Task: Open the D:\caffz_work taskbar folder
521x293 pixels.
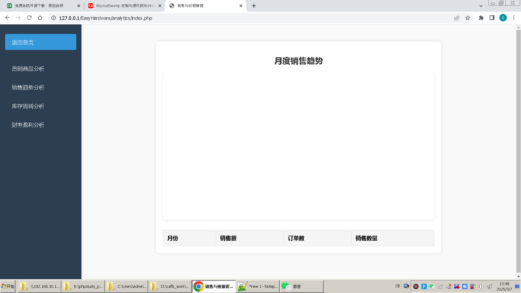Action: [170, 286]
